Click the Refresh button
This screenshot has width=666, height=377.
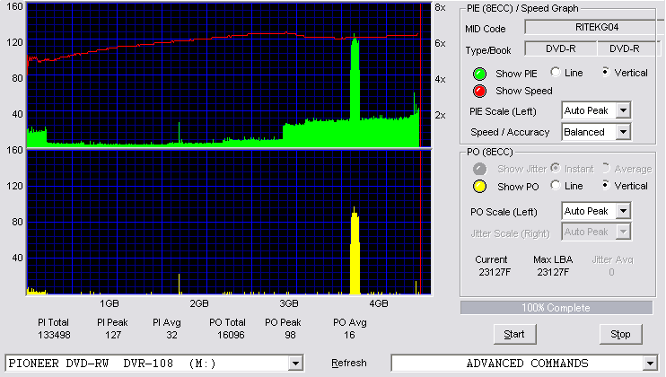tap(349, 363)
